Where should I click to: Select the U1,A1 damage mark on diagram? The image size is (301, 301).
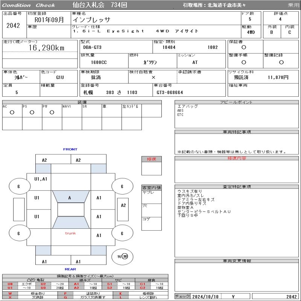[x=40, y=179]
